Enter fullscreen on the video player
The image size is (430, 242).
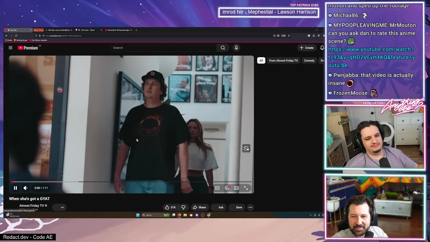(x=246, y=188)
